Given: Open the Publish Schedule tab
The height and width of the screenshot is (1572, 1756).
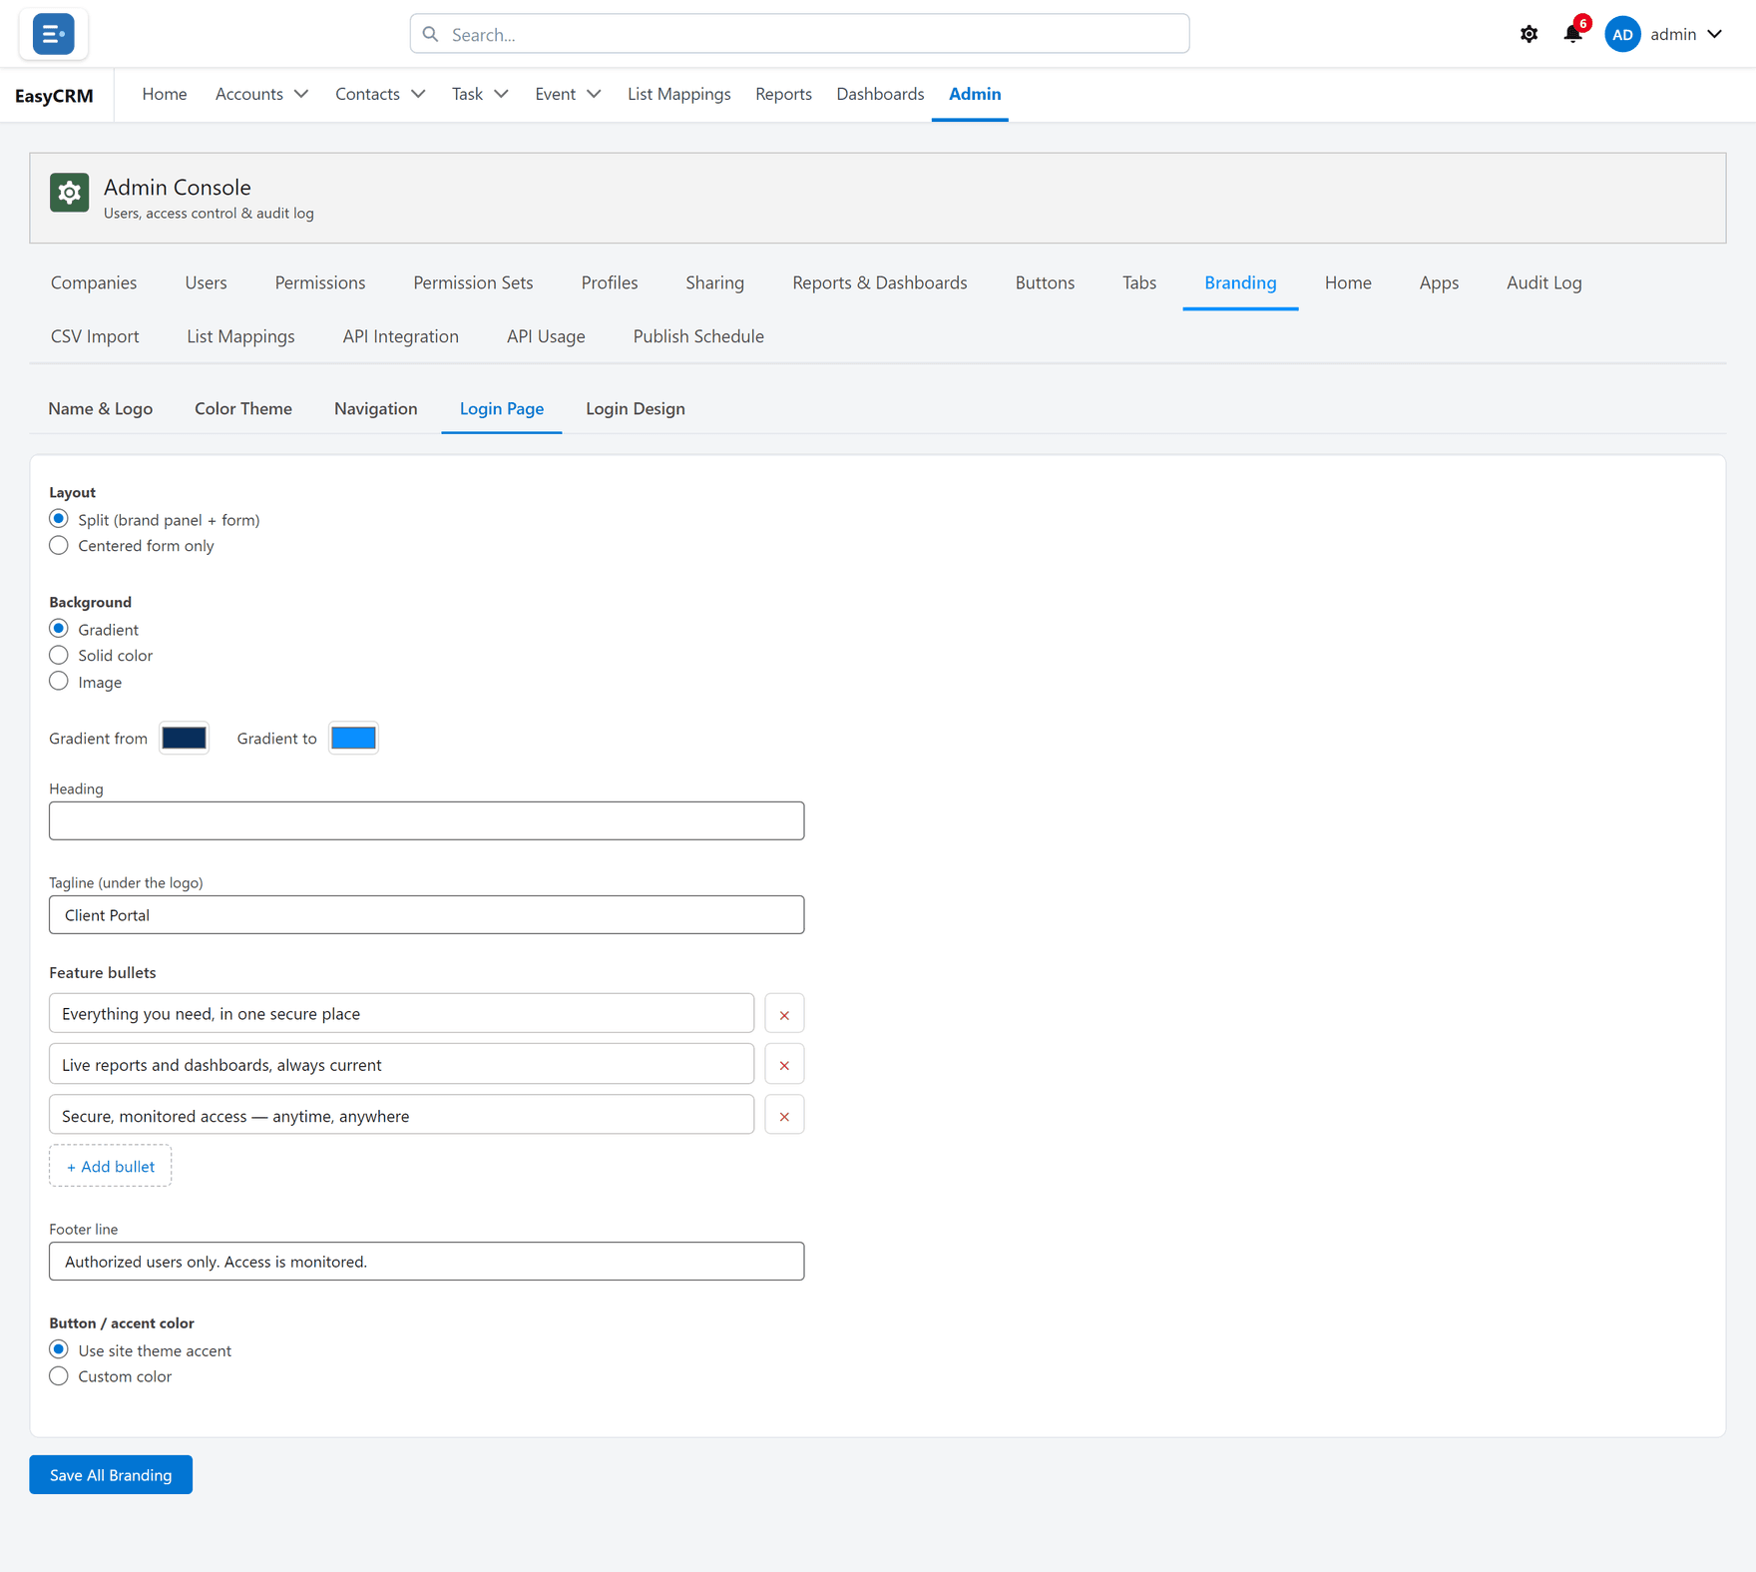Looking at the screenshot, I should pos(698,336).
